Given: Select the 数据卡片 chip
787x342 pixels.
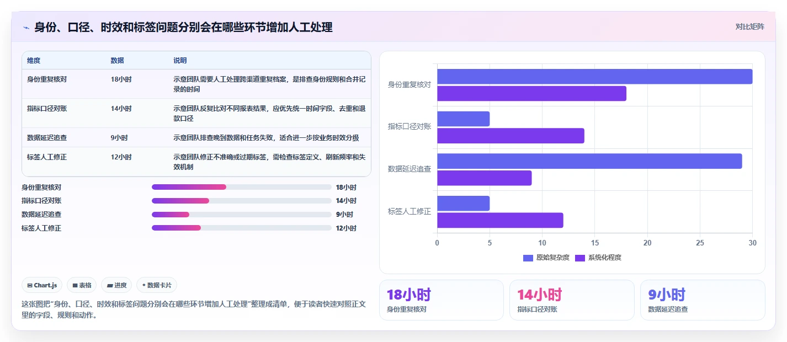Looking at the screenshot, I should [x=157, y=285].
